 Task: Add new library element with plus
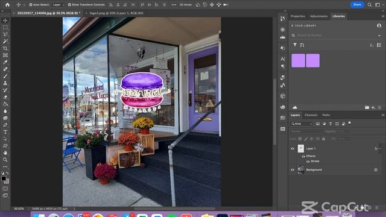tap(373, 107)
